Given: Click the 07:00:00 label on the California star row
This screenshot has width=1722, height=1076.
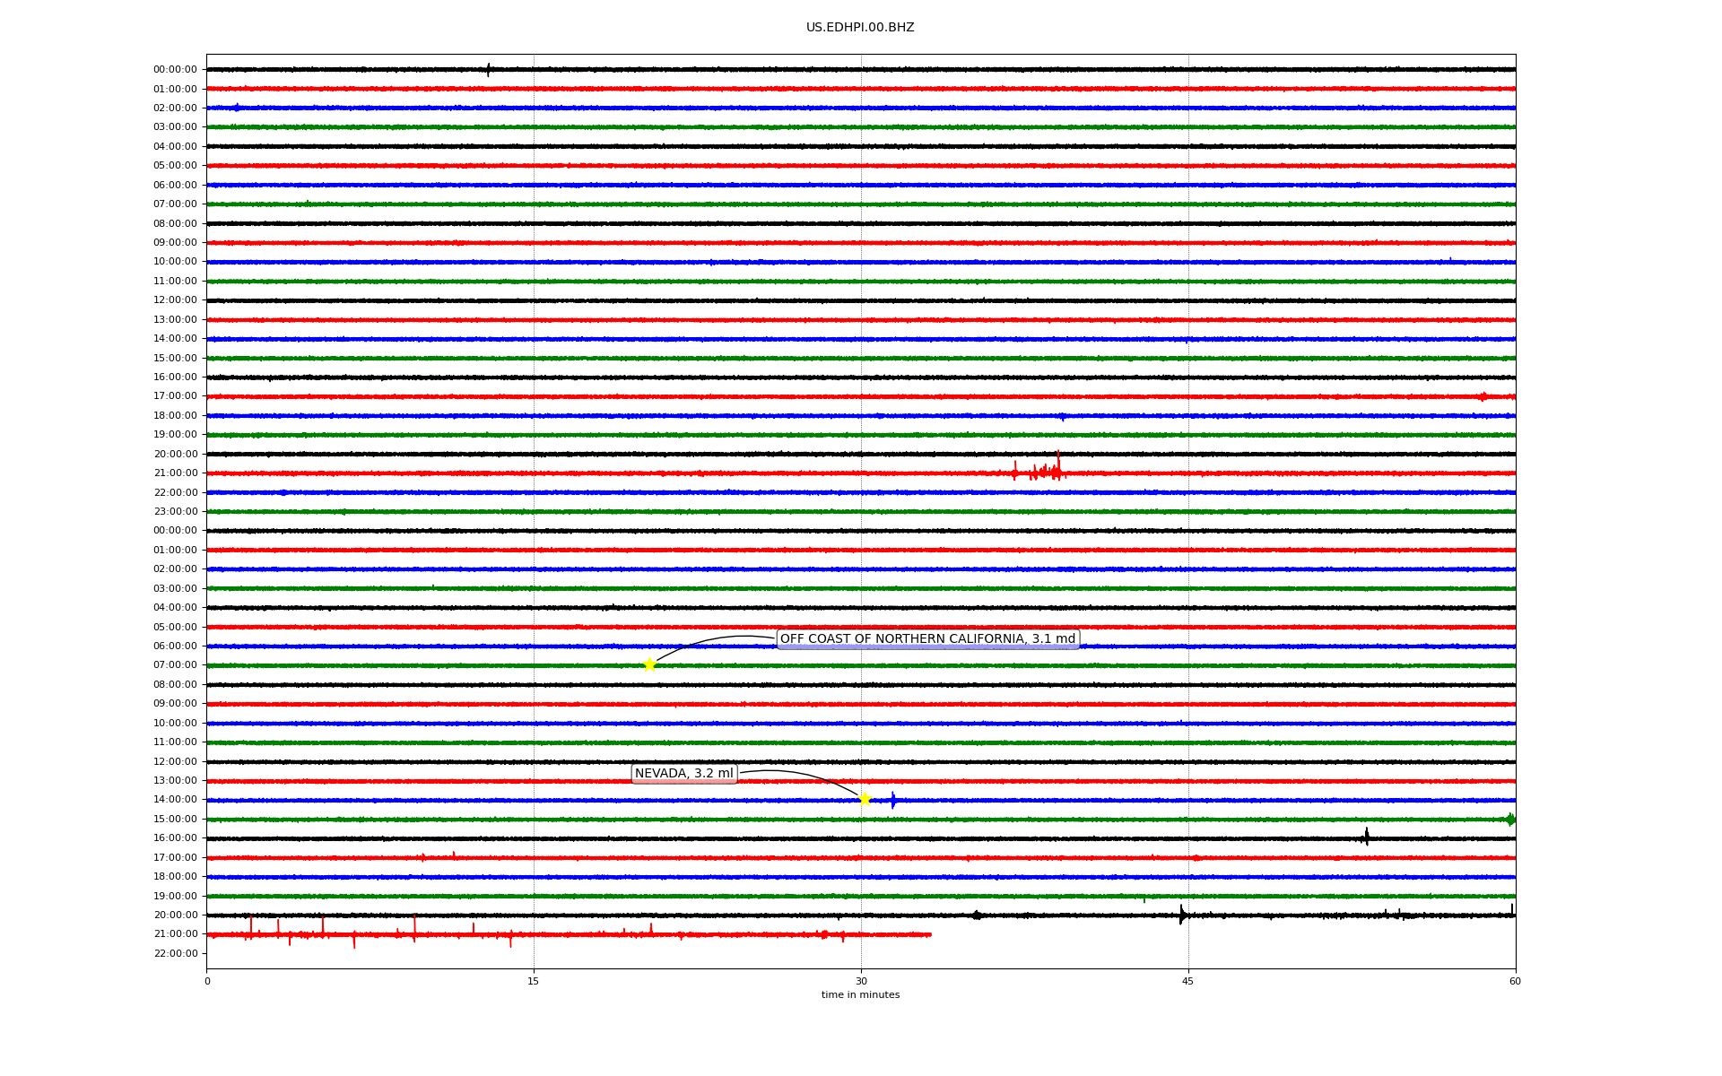Looking at the screenshot, I should tap(175, 664).
